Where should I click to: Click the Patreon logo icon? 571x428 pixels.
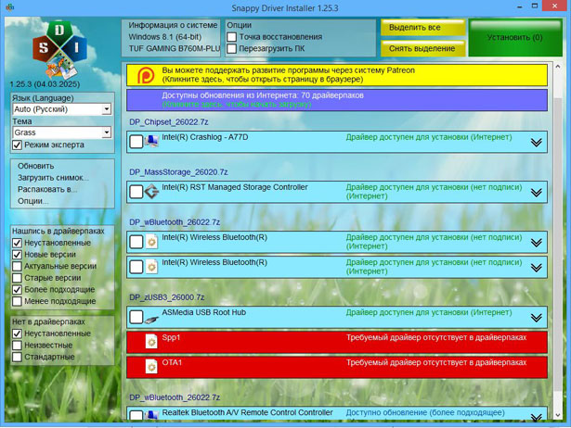click(x=146, y=75)
